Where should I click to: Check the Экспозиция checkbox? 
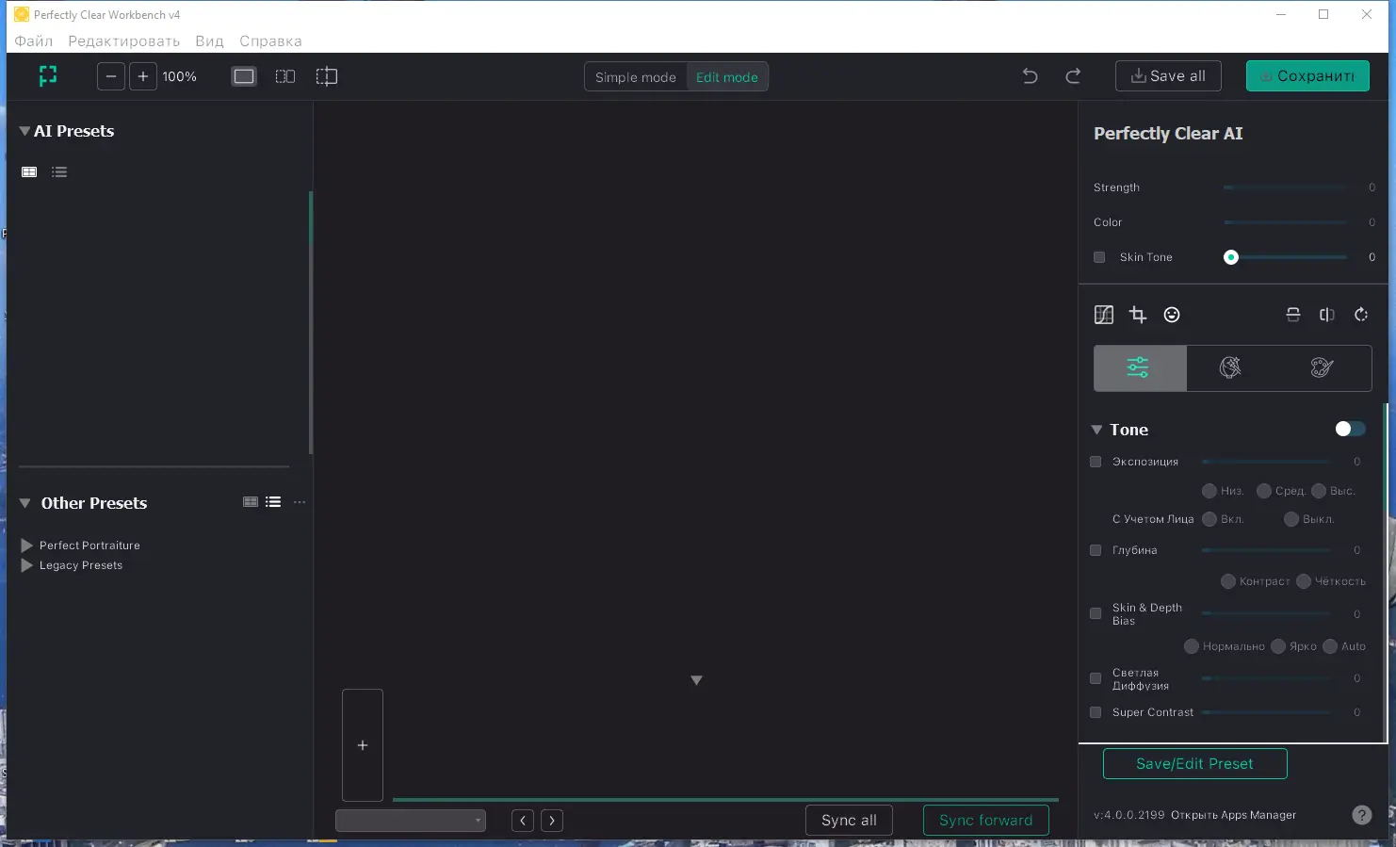(1096, 462)
